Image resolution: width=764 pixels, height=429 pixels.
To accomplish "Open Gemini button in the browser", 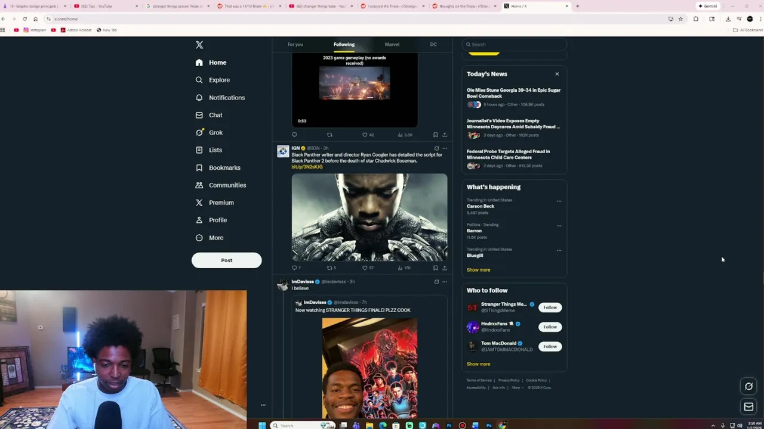I will (x=708, y=6).
